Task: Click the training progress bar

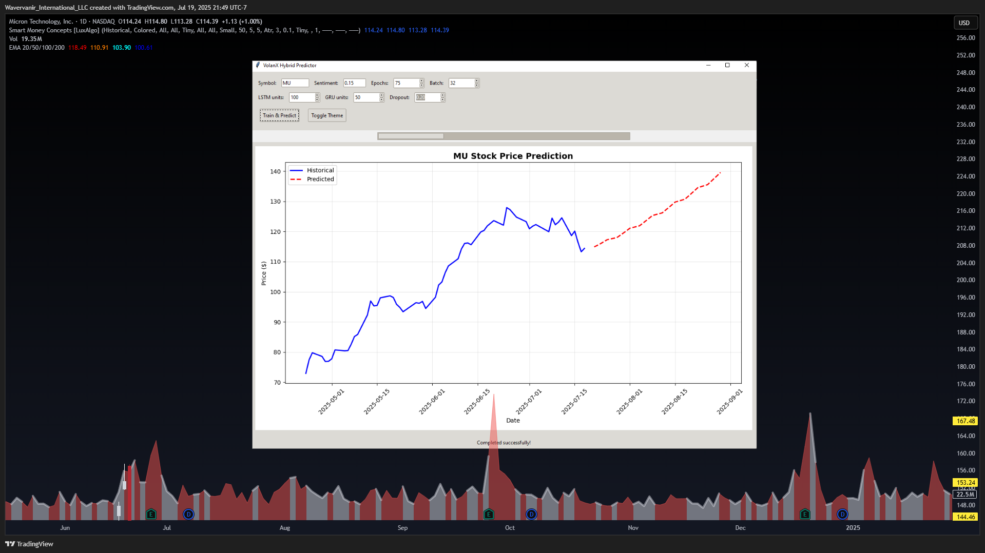Action: click(504, 136)
